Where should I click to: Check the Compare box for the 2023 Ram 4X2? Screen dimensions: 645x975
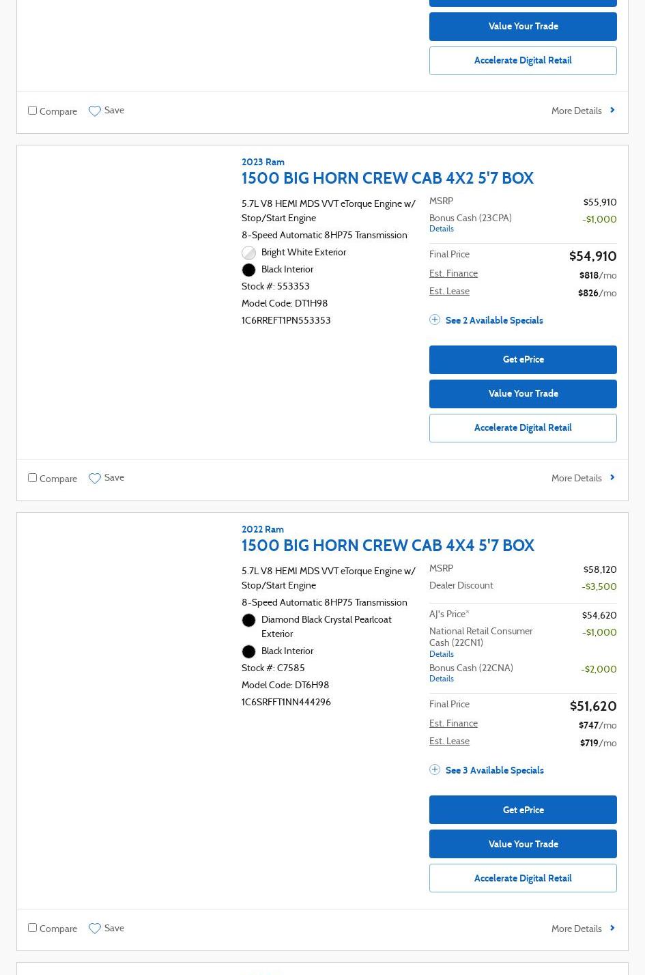[x=32, y=478]
